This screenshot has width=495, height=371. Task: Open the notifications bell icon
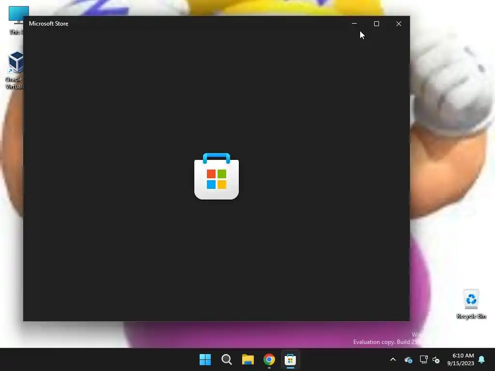coord(482,359)
